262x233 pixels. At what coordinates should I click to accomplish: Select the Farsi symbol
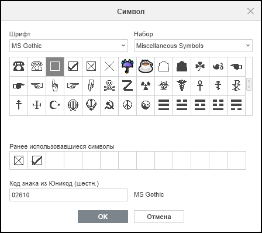tap(73, 105)
